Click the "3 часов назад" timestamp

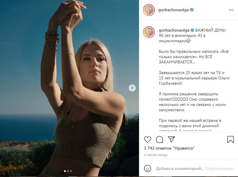[155, 155]
